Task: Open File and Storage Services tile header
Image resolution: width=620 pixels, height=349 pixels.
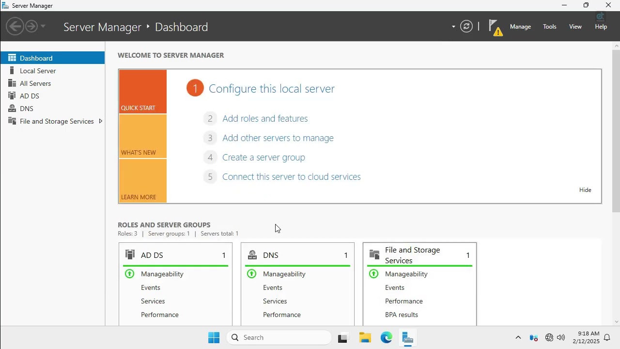Action: [x=419, y=255]
